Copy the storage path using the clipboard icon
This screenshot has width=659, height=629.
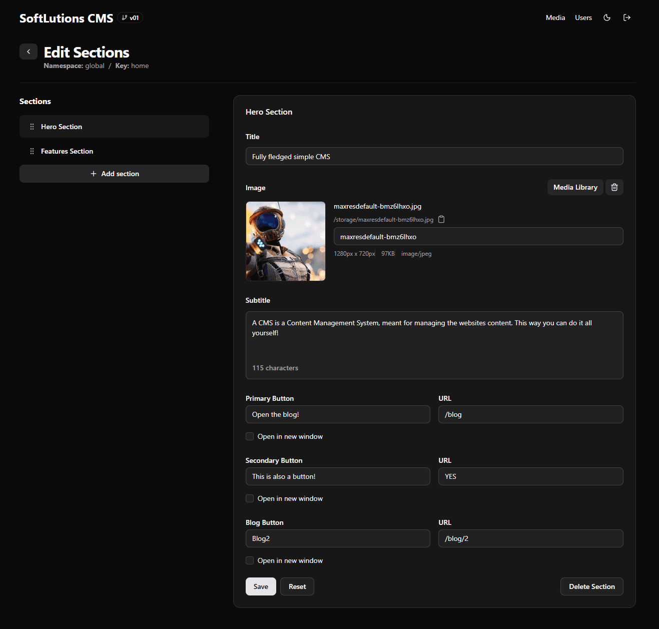(x=441, y=219)
